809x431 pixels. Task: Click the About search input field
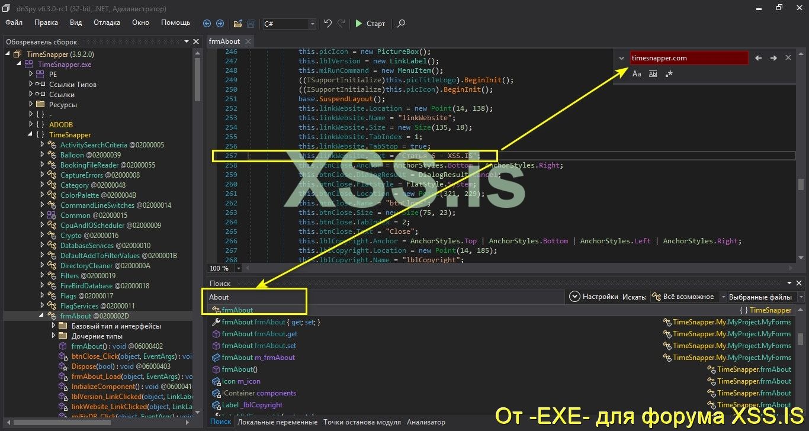pyautogui.click(x=385, y=297)
